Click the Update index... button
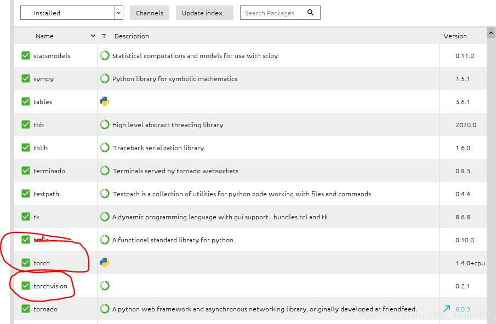Screen dimensions: 496x324 tap(204, 13)
